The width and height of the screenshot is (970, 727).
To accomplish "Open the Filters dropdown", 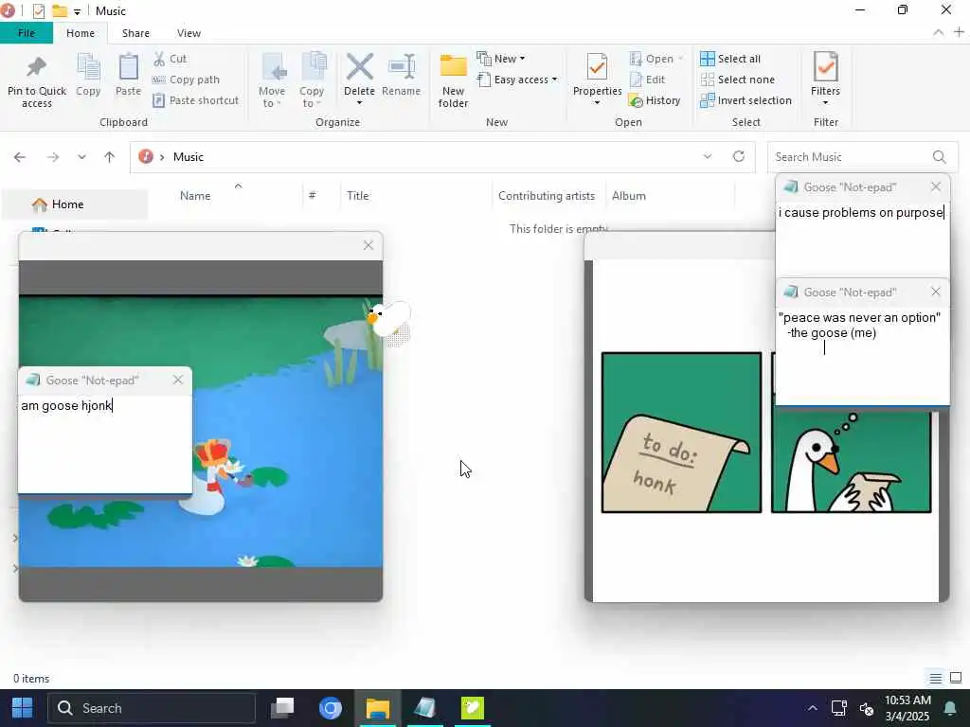I will click(825, 78).
